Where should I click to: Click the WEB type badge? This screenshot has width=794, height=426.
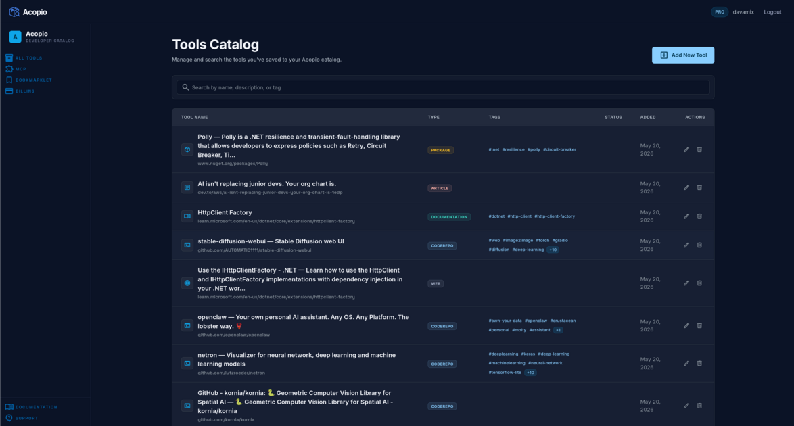[x=436, y=284]
